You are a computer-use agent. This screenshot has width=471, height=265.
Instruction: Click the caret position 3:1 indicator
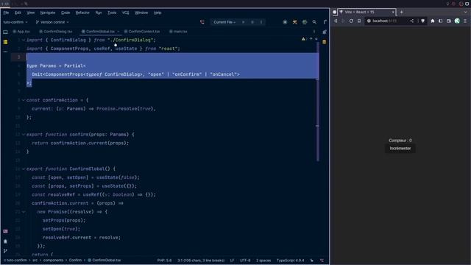(x=201, y=261)
